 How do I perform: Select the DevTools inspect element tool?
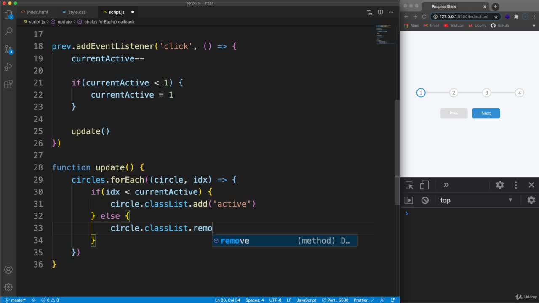[409, 185]
